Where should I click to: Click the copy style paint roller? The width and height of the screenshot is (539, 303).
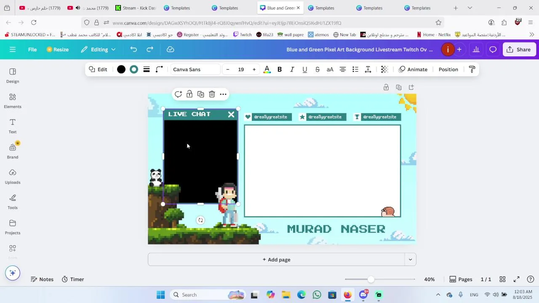[x=472, y=69]
